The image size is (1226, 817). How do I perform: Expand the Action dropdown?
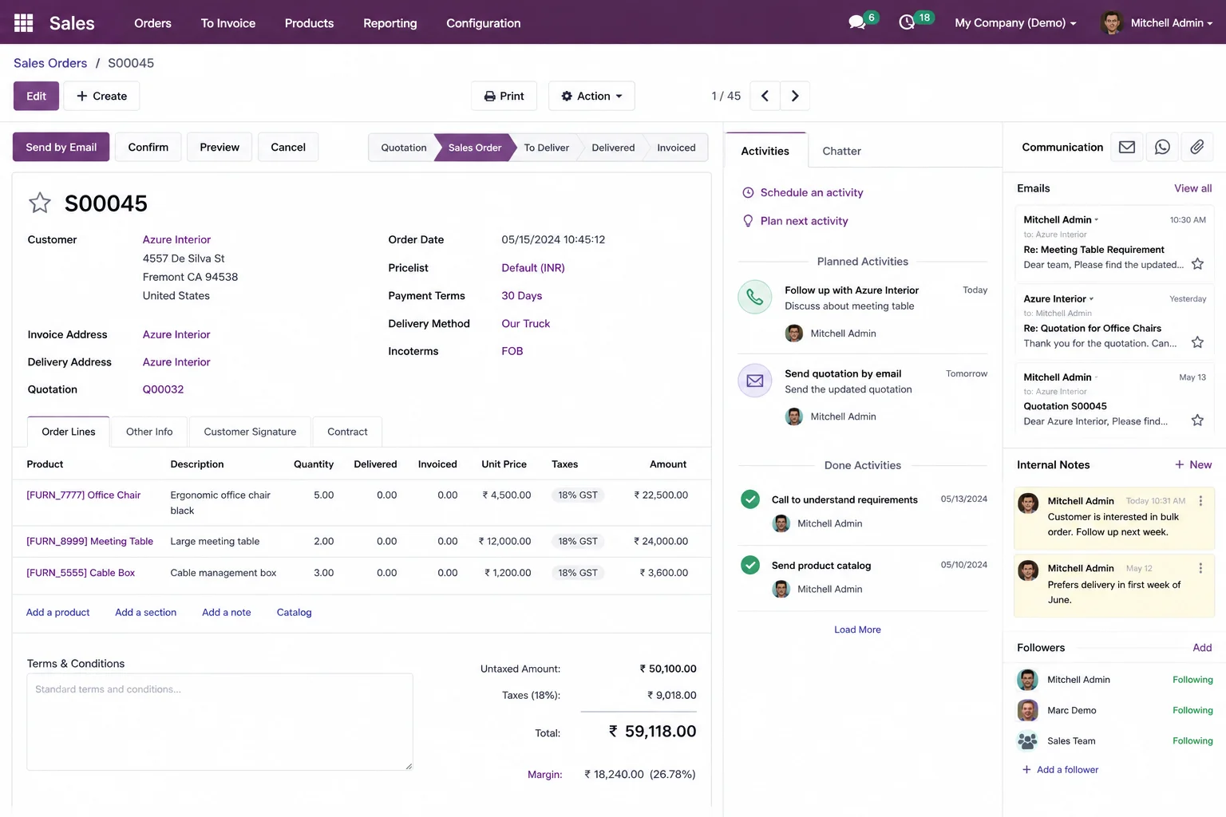(591, 96)
